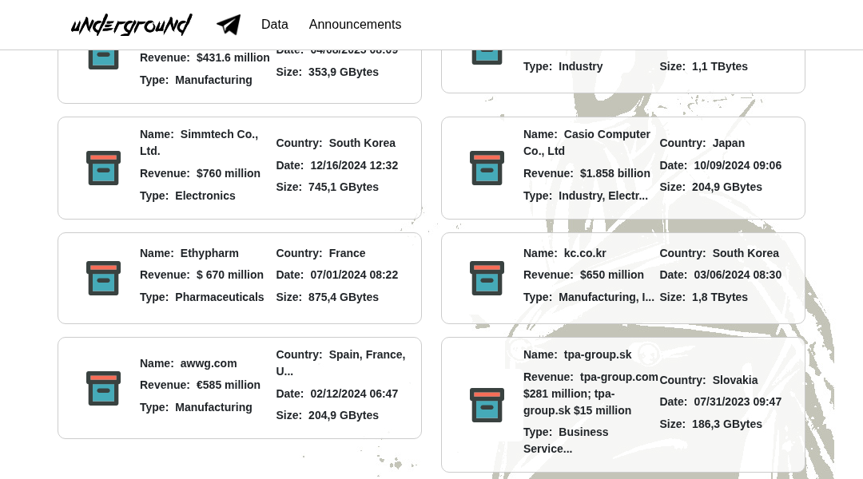
Task: Click the Ethypharm name text
Action: point(189,253)
